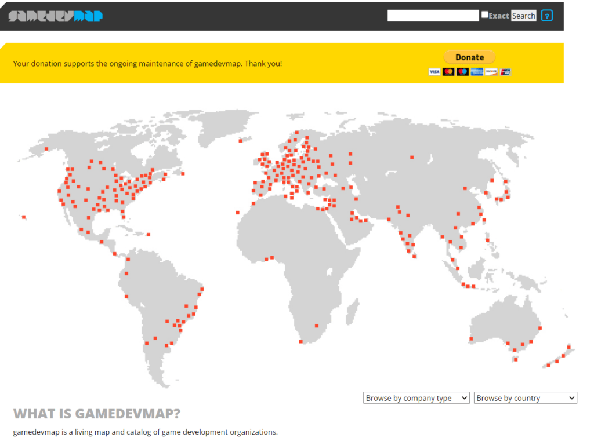Click the lone marker near Hawaii
The height and width of the screenshot is (445, 594).
coord(23,217)
